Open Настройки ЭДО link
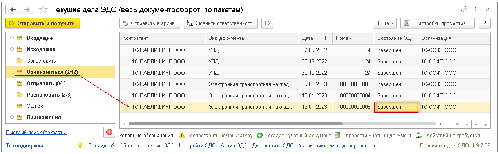The width and height of the screenshot is (498, 154). (197, 145)
